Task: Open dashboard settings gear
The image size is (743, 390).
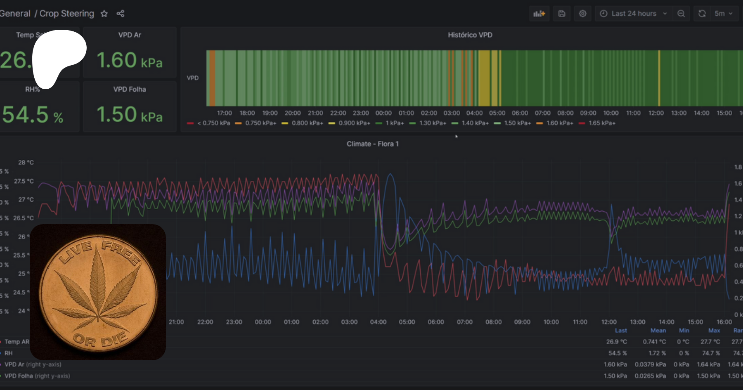Action: click(582, 14)
